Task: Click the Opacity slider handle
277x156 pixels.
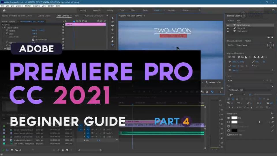Action: click(272, 70)
